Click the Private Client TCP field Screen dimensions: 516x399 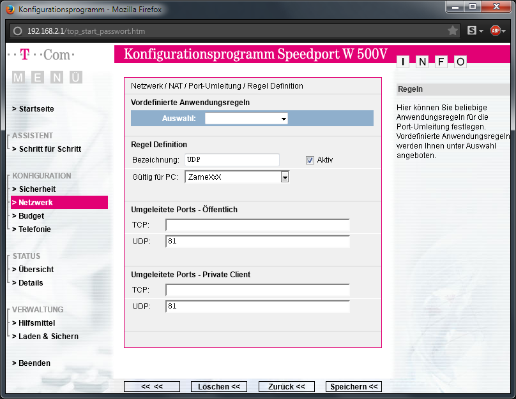(257, 290)
